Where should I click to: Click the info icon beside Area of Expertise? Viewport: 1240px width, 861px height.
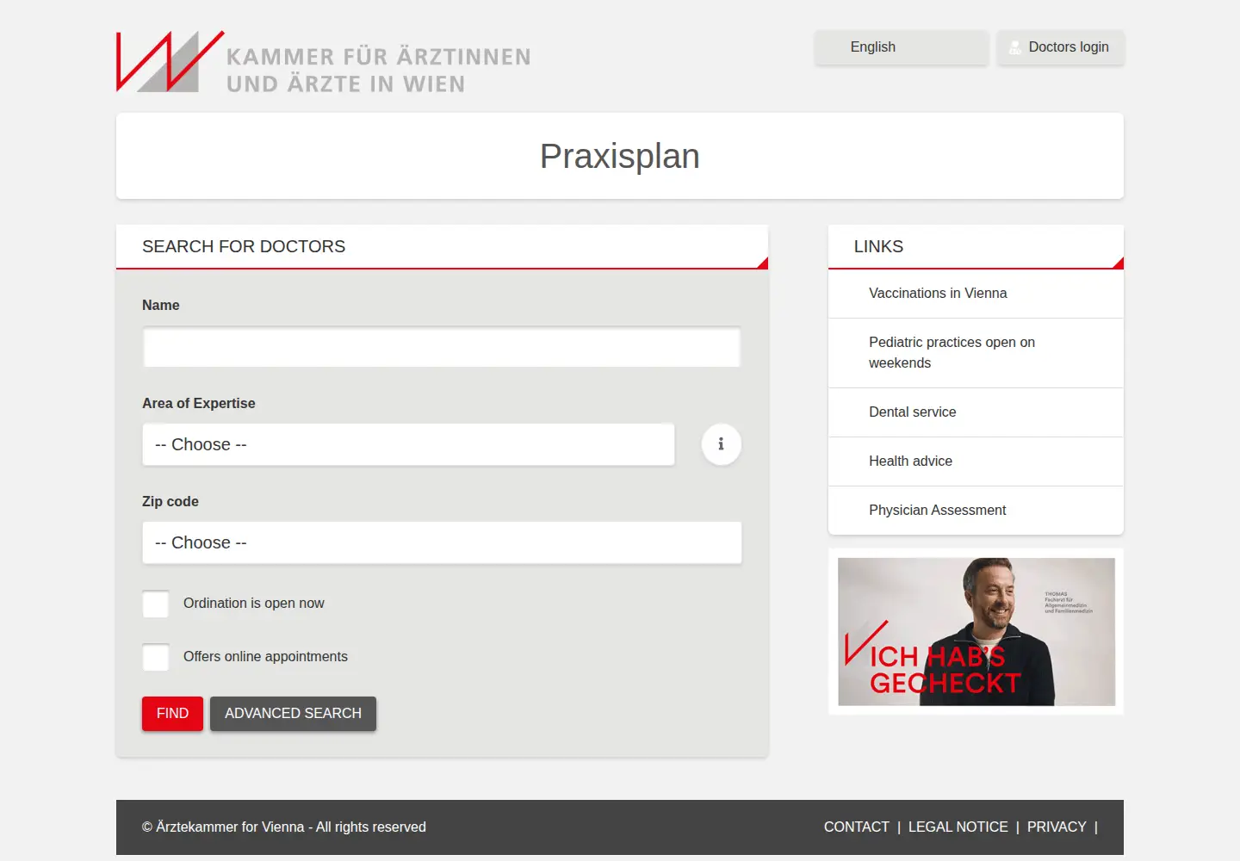pos(721,444)
